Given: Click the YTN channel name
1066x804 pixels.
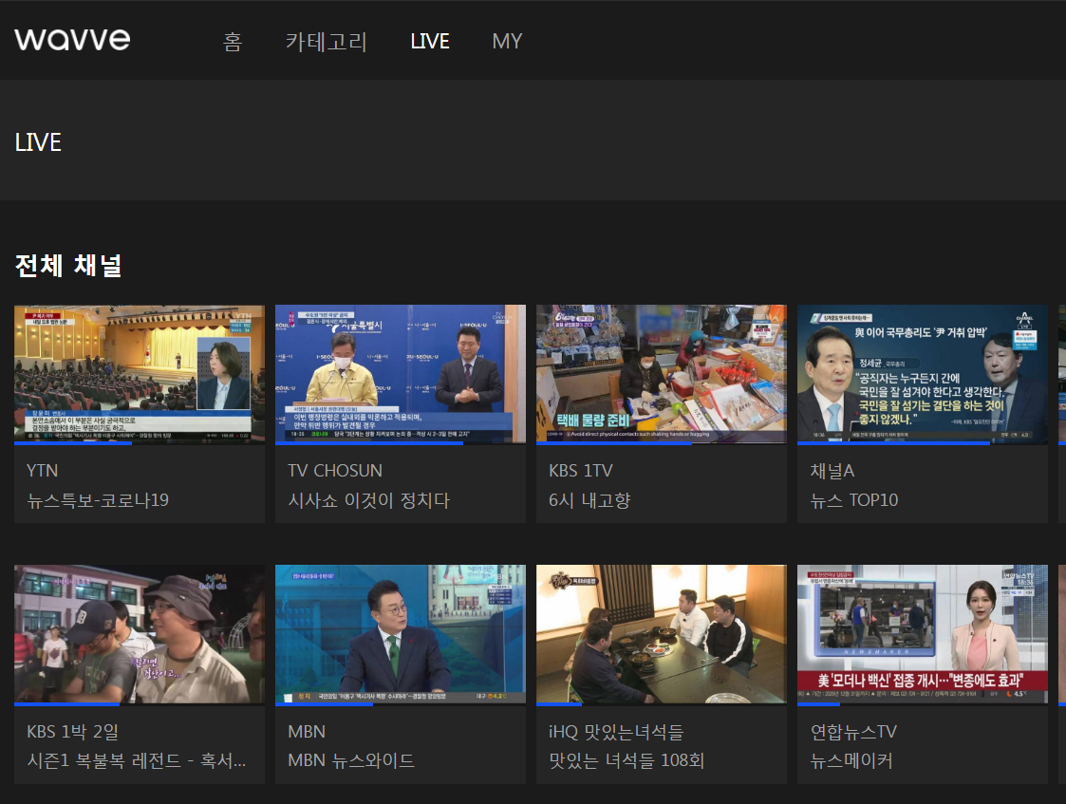Looking at the screenshot, I should point(42,470).
